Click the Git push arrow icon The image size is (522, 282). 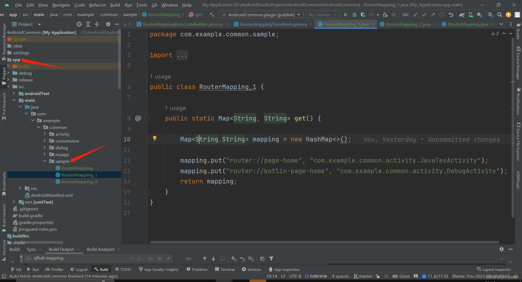433,15
